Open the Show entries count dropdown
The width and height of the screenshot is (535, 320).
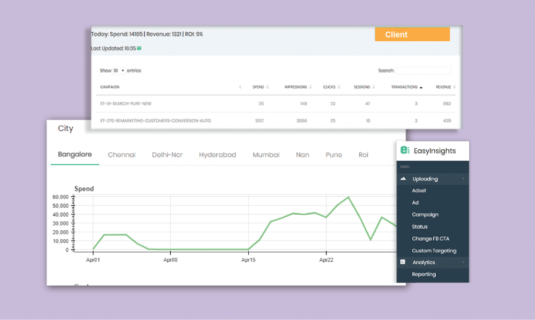coord(119,70)
